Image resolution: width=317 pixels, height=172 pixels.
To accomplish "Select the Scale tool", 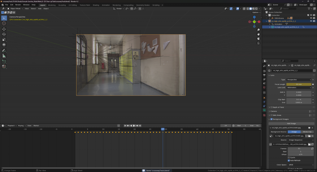I will [4, 40].
